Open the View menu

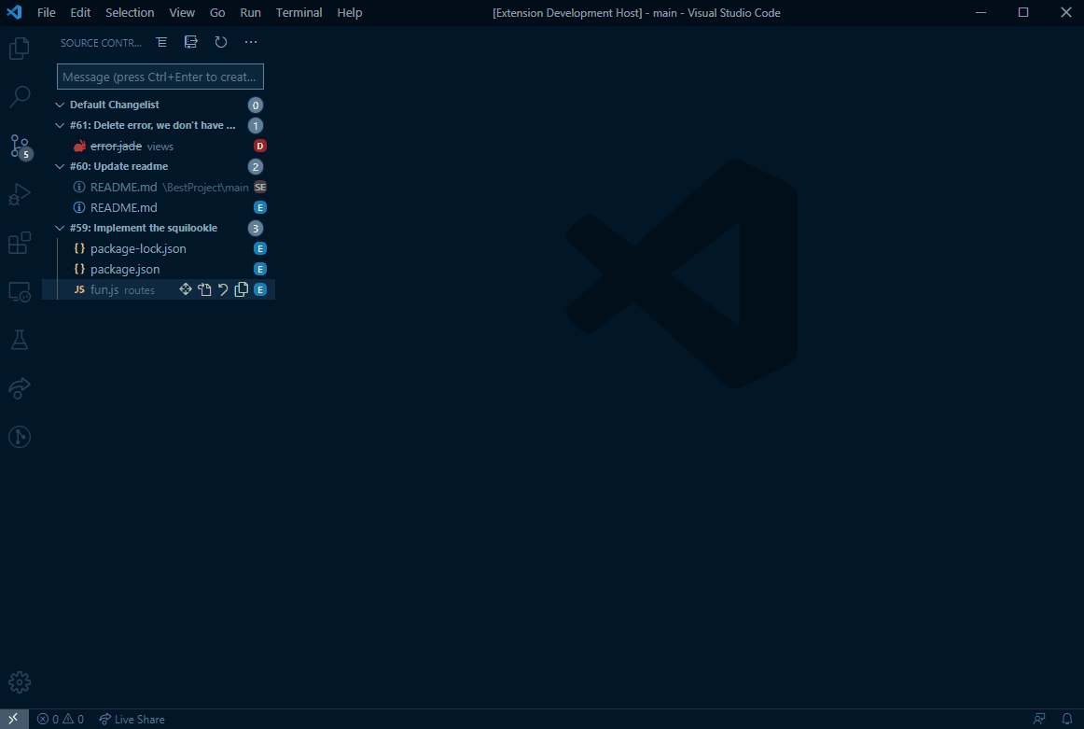pos(182,12)
